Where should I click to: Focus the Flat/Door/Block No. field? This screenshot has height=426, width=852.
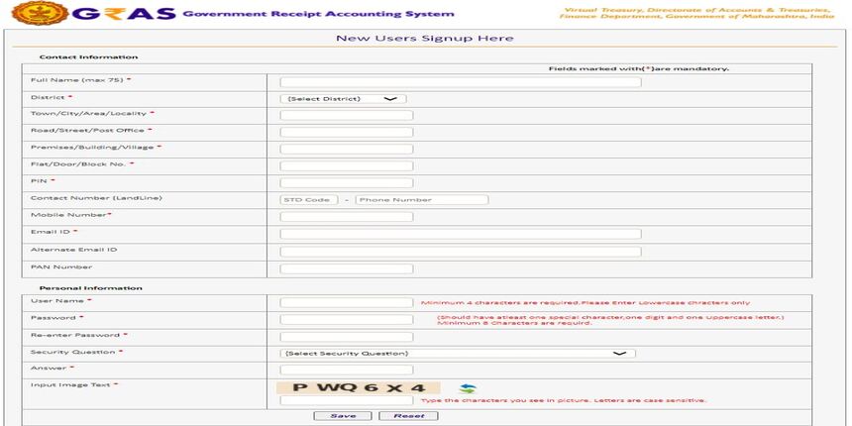pyautogui.click(x=346, y=165)
